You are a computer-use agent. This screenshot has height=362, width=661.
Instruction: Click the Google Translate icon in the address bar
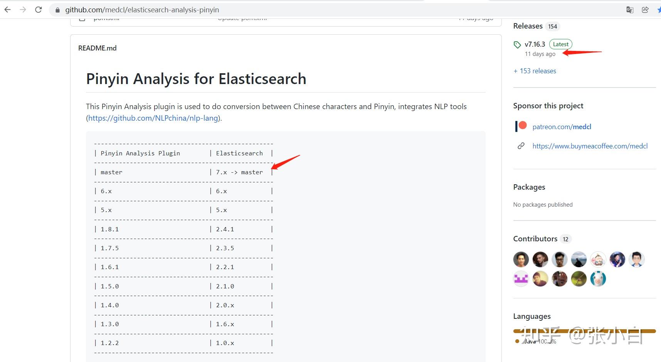click(x=630, y=10)
